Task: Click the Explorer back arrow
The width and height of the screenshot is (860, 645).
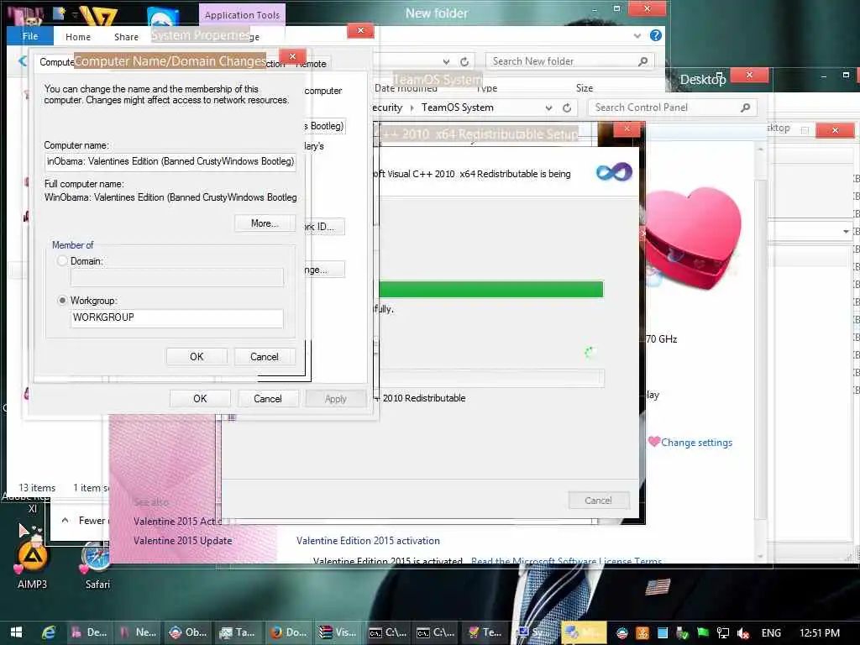Action: (x=22, y=60)
